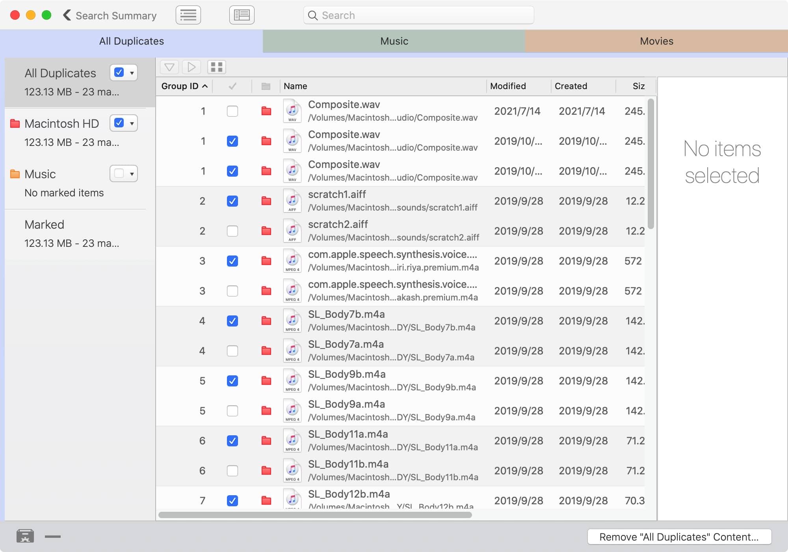Click the red folder icon in the SL_Body7a.m4a row

(266, 351)
